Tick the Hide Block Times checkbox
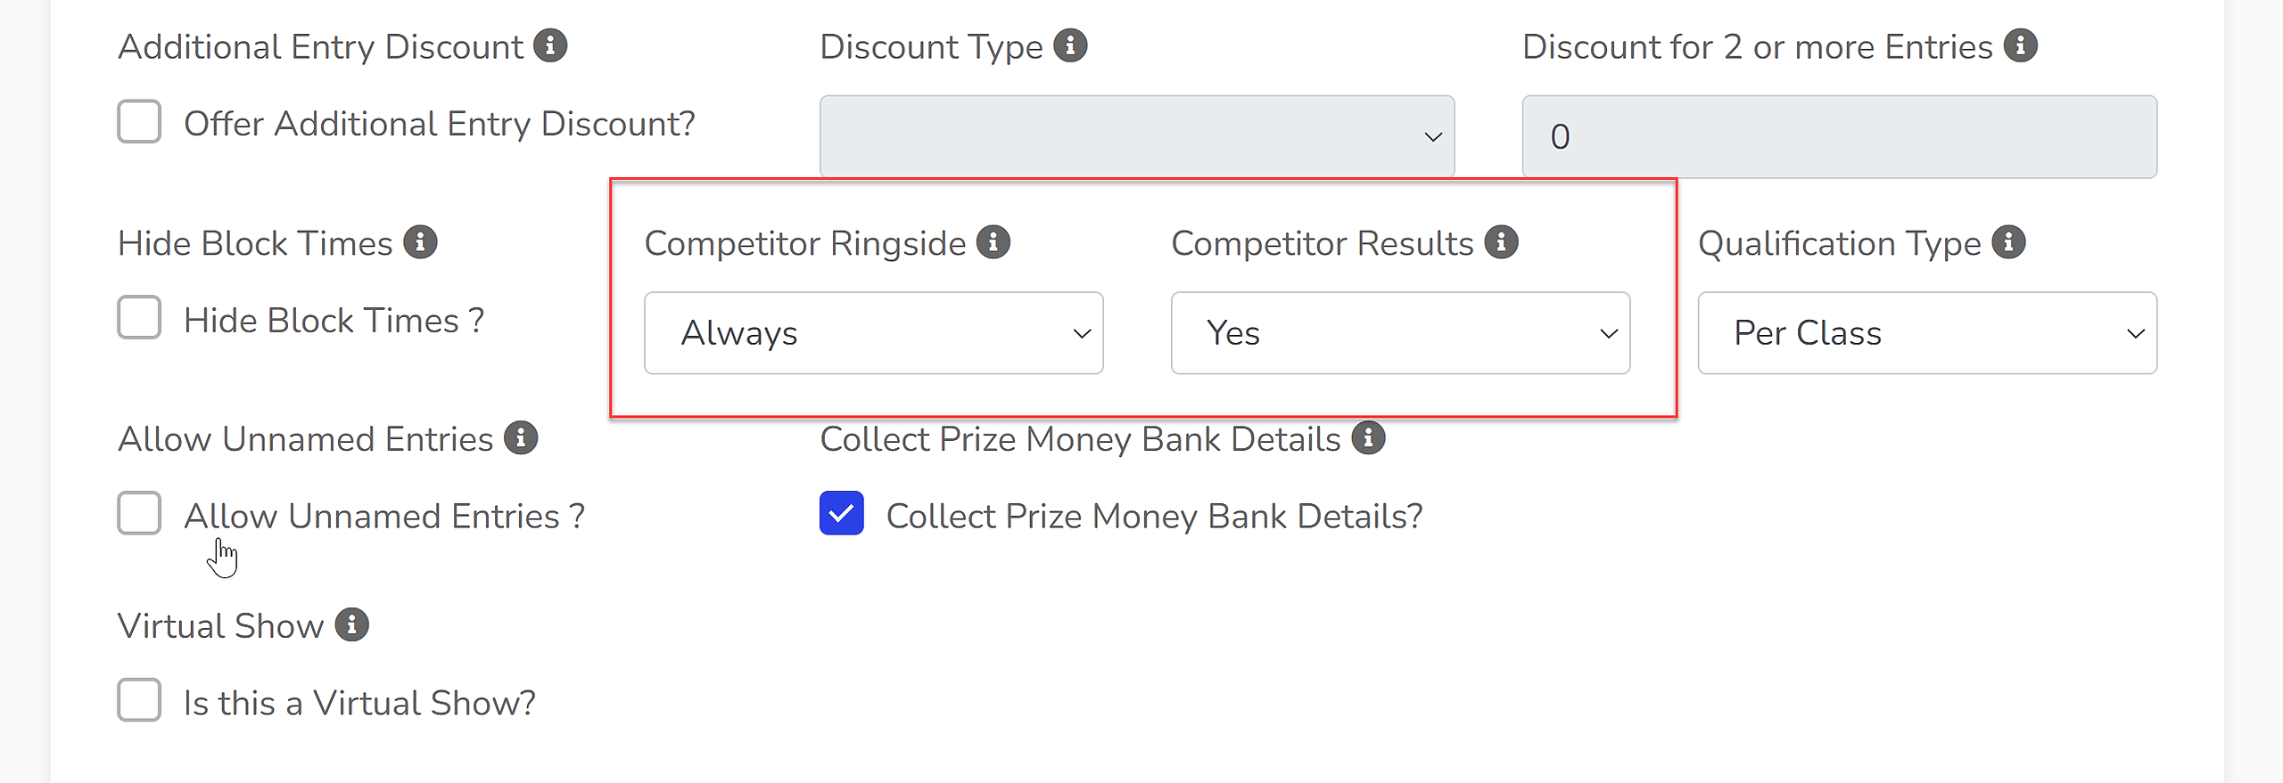Screen dimensions: 2283x783 point(139,318)
